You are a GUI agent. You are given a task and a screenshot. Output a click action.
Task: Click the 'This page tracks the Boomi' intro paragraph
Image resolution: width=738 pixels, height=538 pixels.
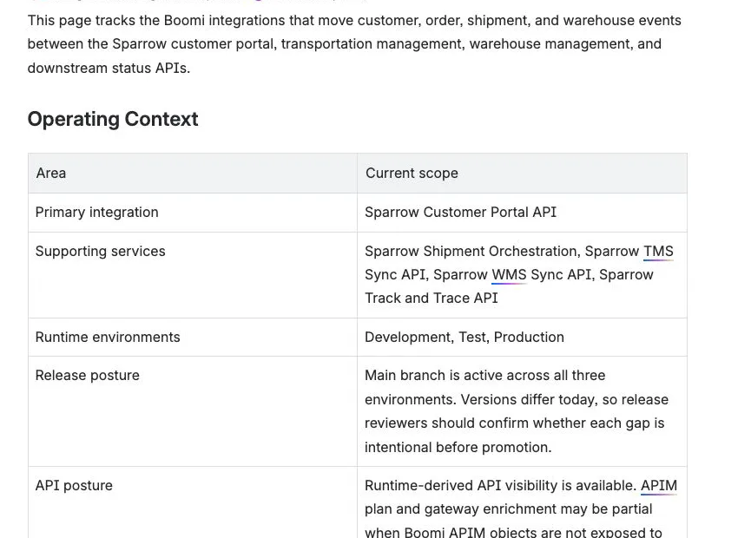click(354, 44)
